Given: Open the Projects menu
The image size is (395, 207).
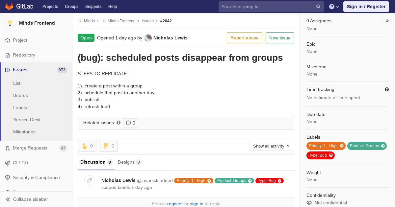Looking at the screenshot, I should (50, 7).
